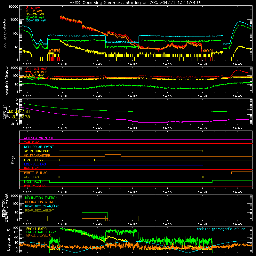The height and width of the screenshot is (256, 256).
Task: Select the SC_TRANSMITTER flag label
Action: point(37,156)
